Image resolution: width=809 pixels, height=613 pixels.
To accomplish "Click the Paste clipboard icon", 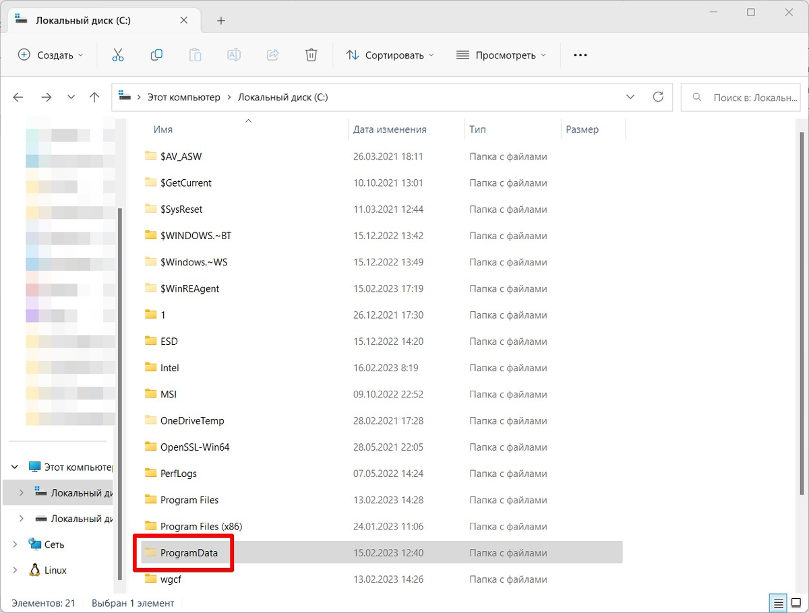I will [x=195, y=55].
